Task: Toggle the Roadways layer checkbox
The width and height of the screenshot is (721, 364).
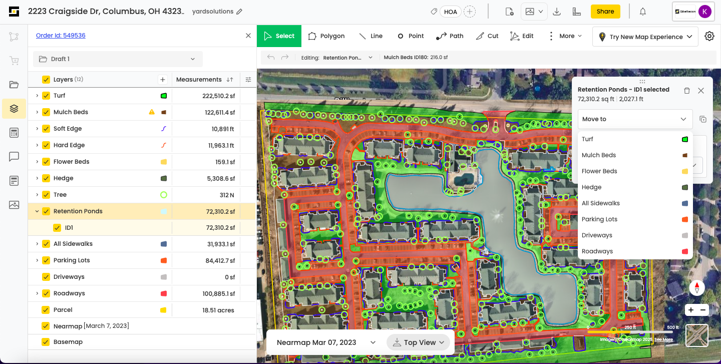Action: (x=46, y=293)
